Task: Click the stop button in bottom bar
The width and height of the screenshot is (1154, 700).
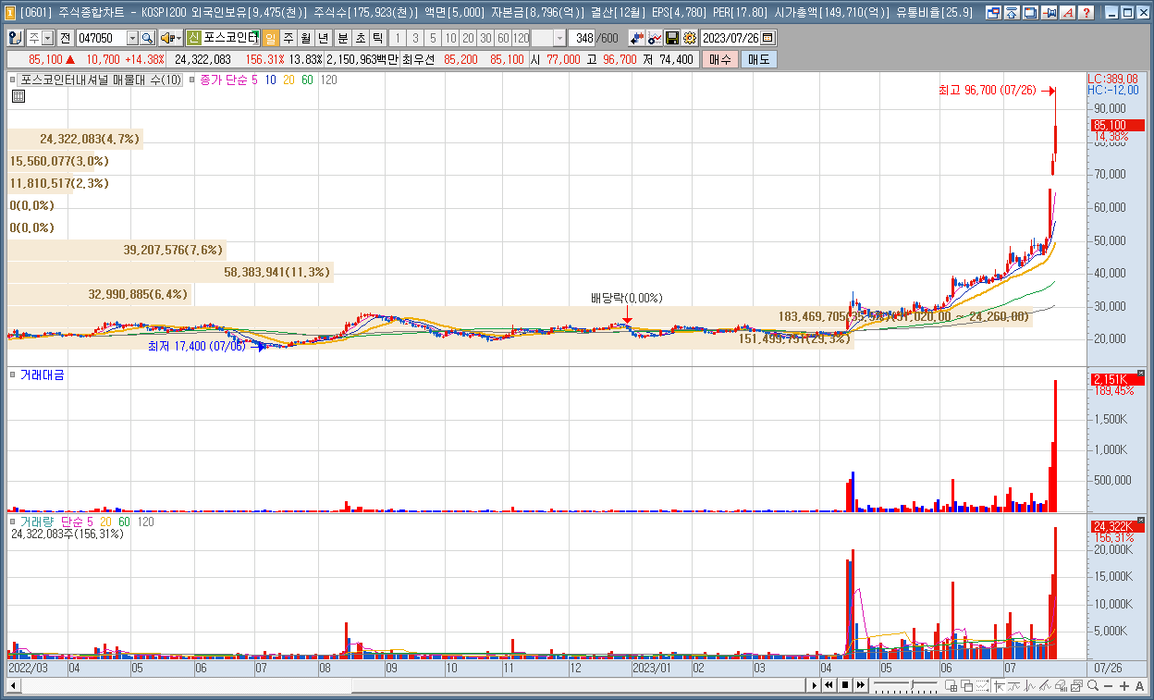Action: 845,685
